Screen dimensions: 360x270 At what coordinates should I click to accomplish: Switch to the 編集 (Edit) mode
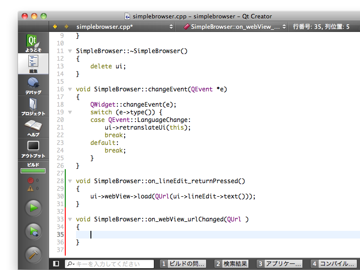(33, 64)
